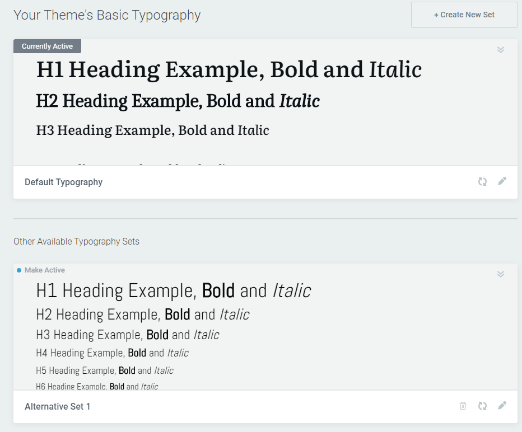Click the H4 Heading Example in Alternative Set
Image resolution: width=522 pixels, height=432 pixels.
(112, 353)
